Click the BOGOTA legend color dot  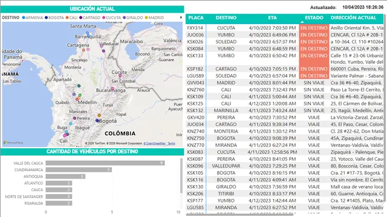[46, 17]
